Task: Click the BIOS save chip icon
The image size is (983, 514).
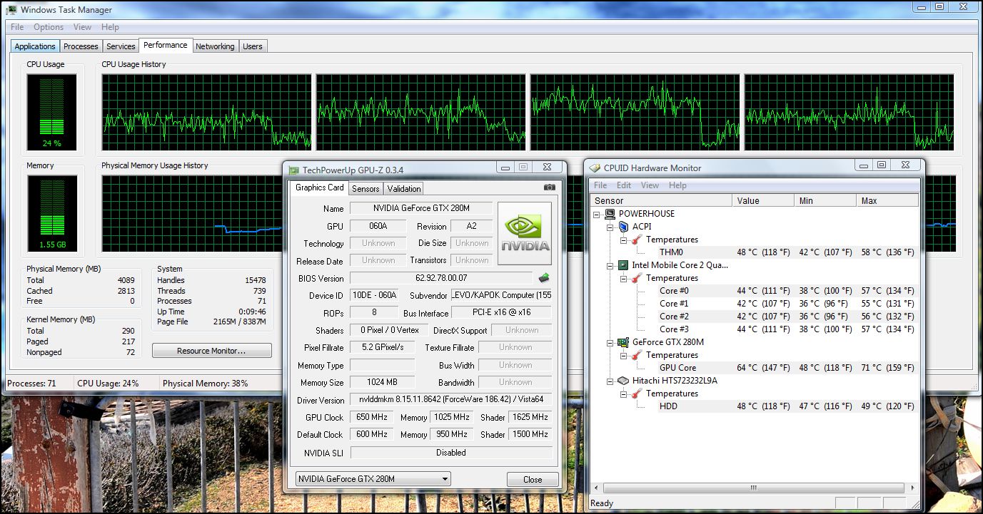Action: (544, 278)
